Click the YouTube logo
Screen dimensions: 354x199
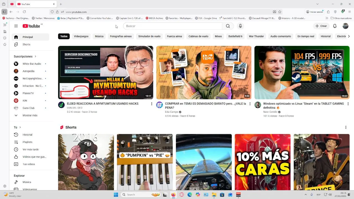click(x=31, y=26)
